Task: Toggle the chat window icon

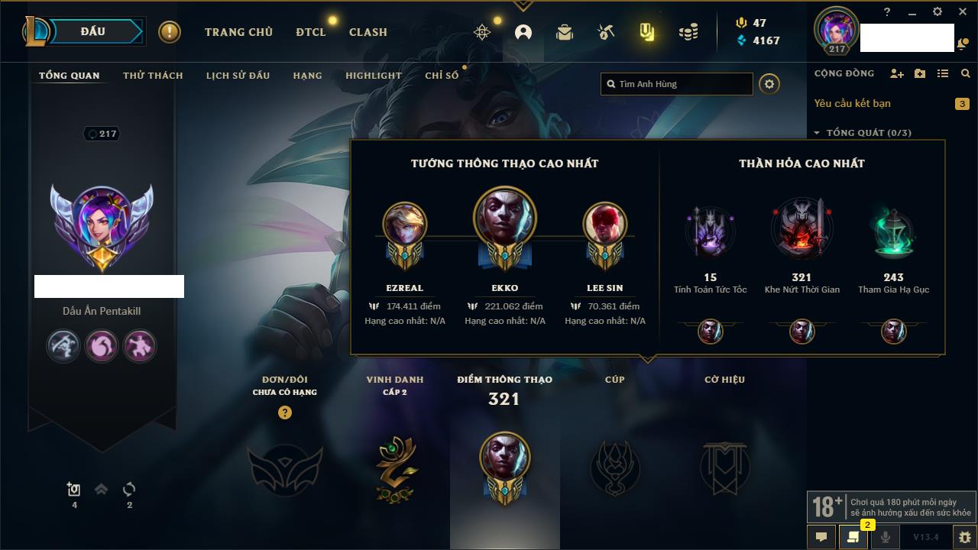Action: (821, 537)
